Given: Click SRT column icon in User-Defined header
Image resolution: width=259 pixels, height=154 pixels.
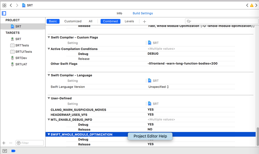Looking at the screenshot, I should pyautogui.click(x=150, y=103).
